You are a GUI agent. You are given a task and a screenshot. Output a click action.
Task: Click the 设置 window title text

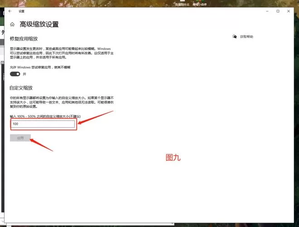click(x=22, y=11)
